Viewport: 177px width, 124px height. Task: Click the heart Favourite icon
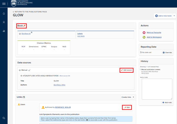pyautogui.click(x=144, y=32)
